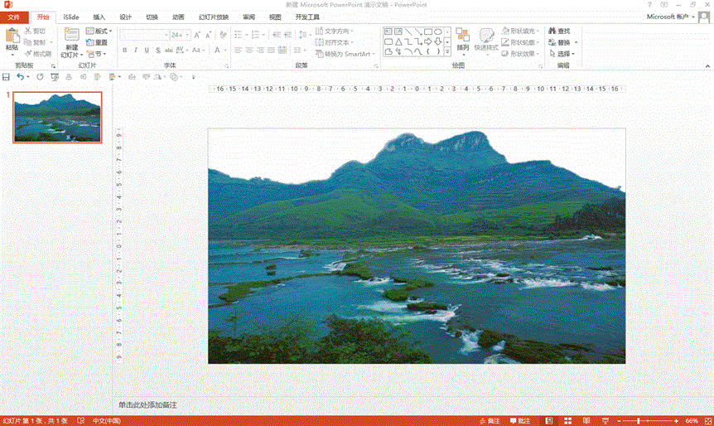Open the Layout (版式) dropdown
This screenshot has width=714, height=426.
click(101, 31)
